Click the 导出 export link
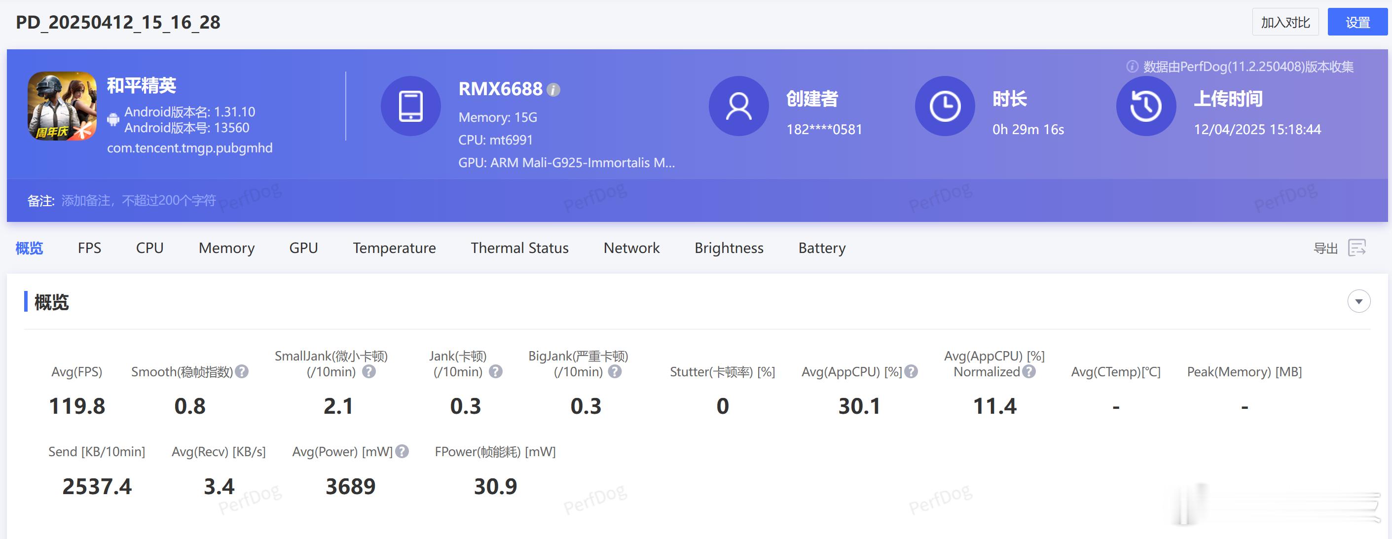The height and width of the screenshot is (539, 1392). point(1325,249)
